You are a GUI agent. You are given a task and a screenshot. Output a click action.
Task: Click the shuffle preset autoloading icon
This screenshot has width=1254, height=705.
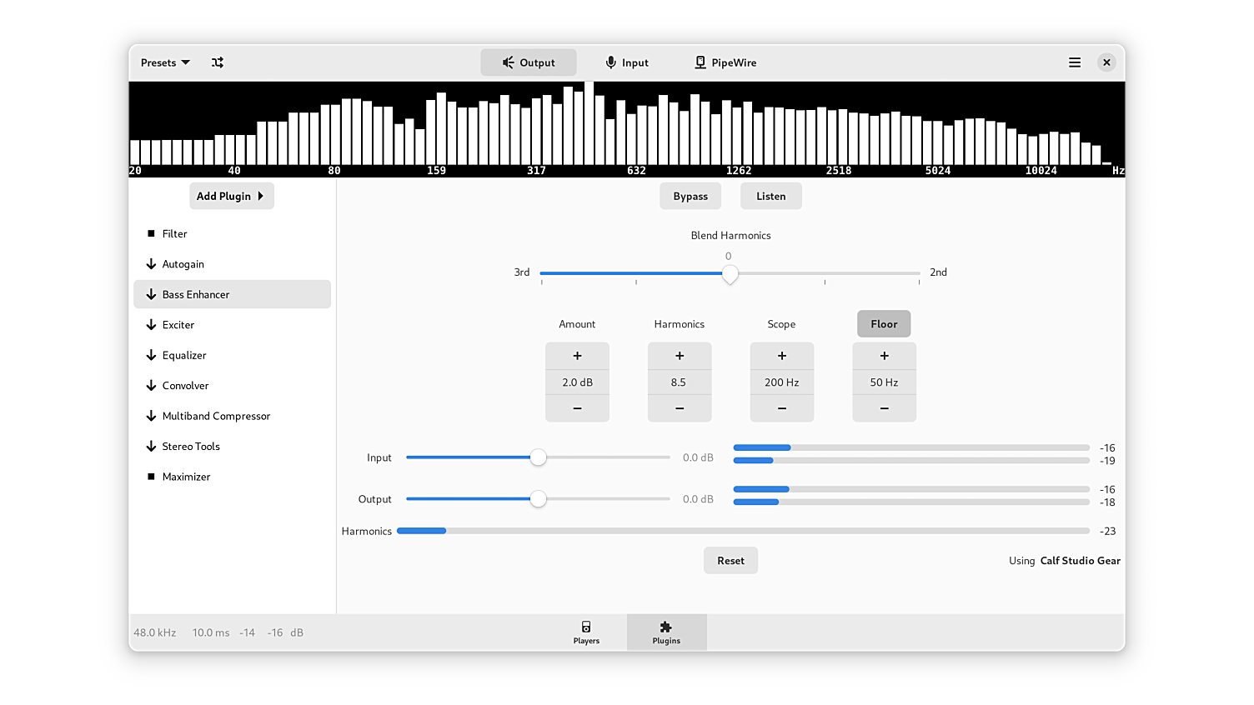[x=218, y=62]
